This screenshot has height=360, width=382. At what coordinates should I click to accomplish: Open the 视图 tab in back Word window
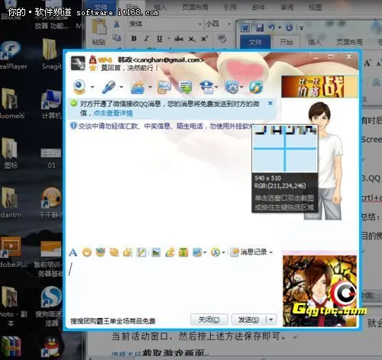point(315,8)
